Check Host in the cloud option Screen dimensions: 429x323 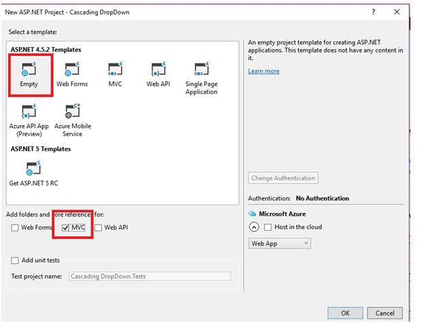(x=268, y=227)
